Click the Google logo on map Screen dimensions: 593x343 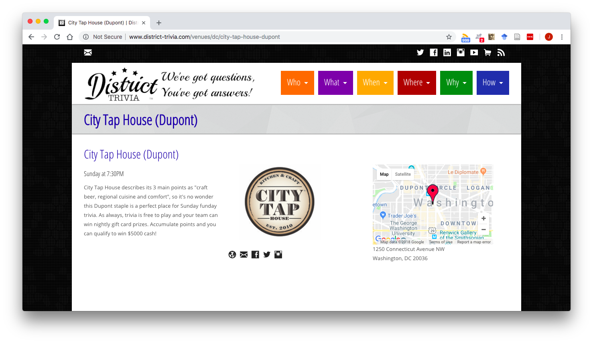387,239
